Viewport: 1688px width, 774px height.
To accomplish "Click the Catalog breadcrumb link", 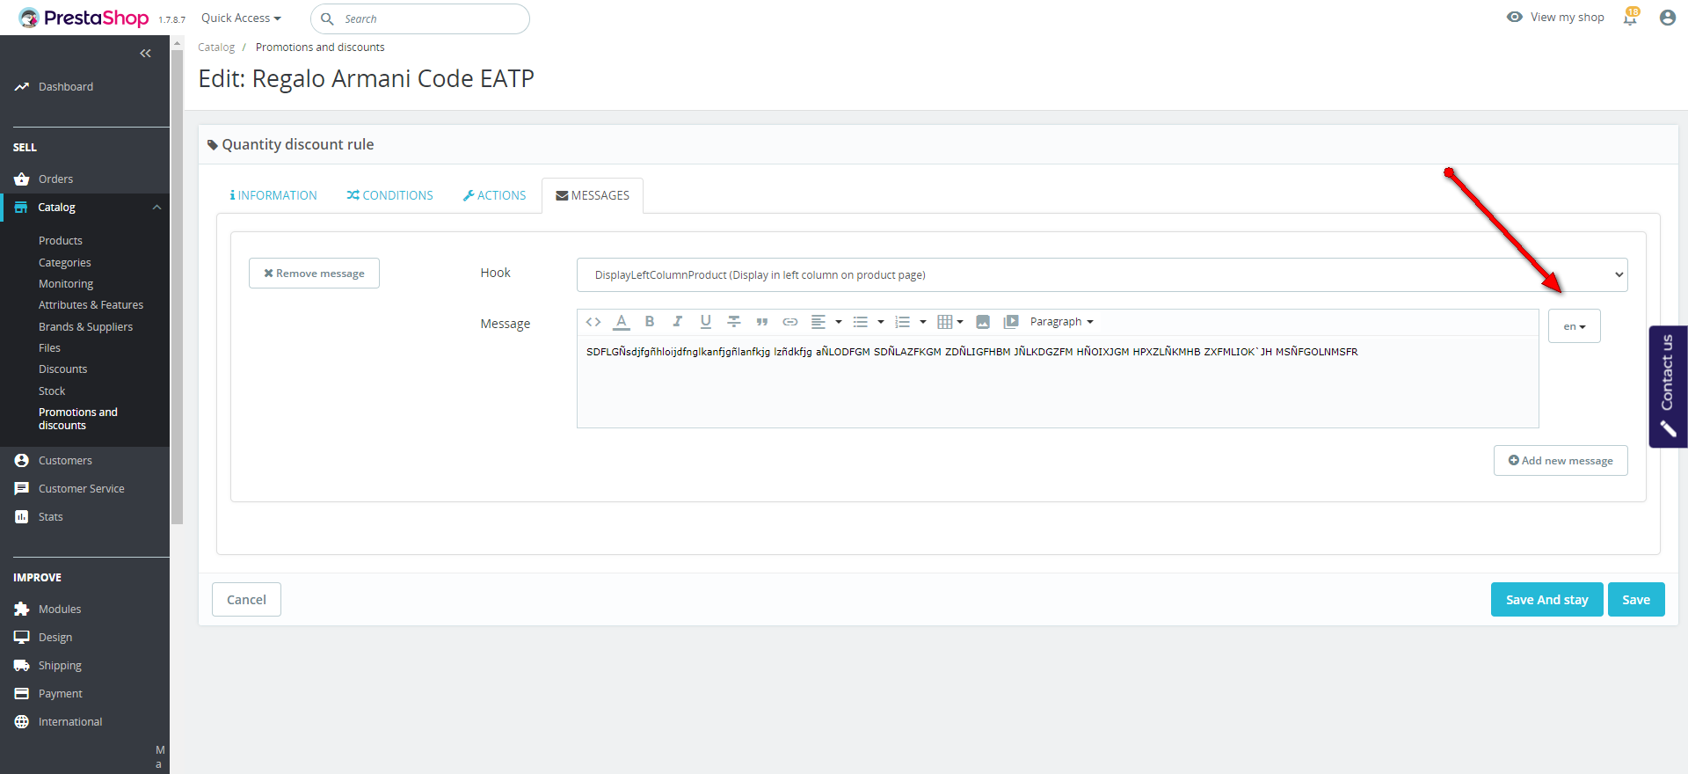I will pyautogui.click(x=216, y=47).
